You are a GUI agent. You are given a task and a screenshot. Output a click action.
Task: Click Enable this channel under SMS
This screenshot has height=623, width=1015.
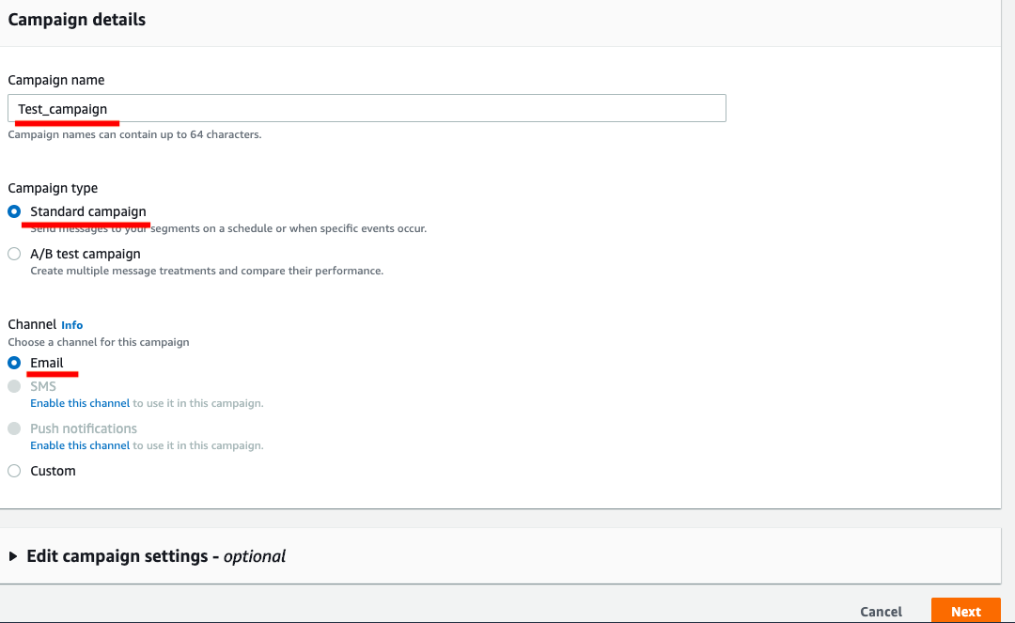coord(80,403)
